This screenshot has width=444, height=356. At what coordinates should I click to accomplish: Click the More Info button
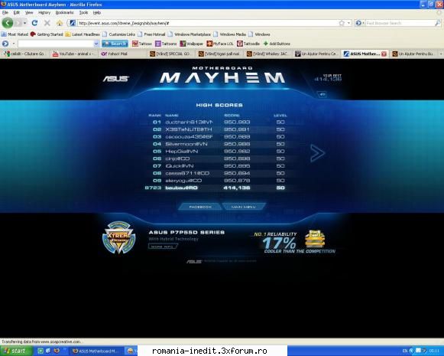[x=163, y=247]
